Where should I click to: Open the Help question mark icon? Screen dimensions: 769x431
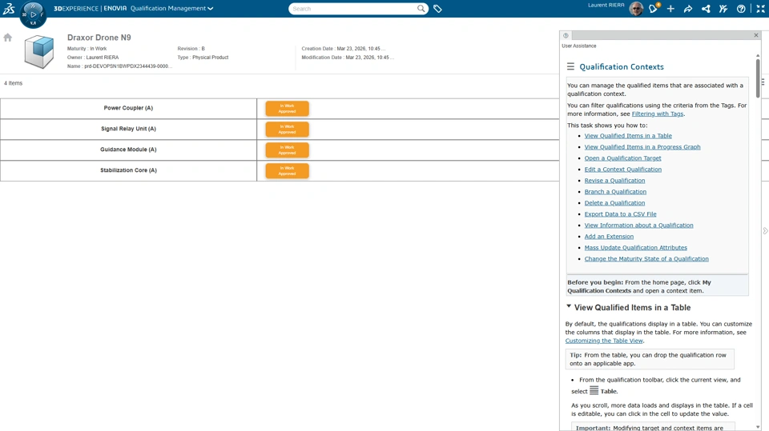[x=741, y=9]
